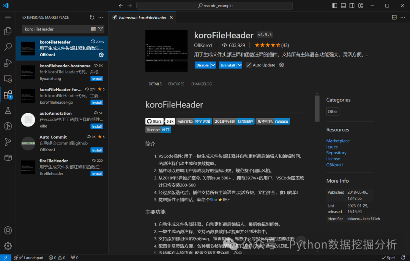
Task: Open manage gear for koroFileHeader list item
Action: tap(101, 55)
